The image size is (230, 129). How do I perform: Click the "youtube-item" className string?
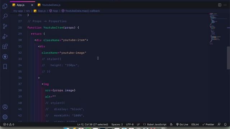74,40
